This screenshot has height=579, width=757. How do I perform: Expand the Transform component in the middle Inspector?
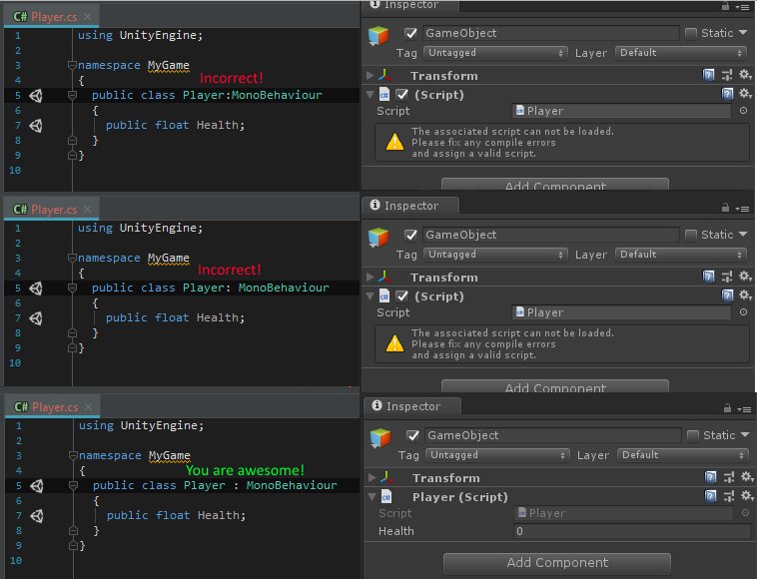point(371,277)
